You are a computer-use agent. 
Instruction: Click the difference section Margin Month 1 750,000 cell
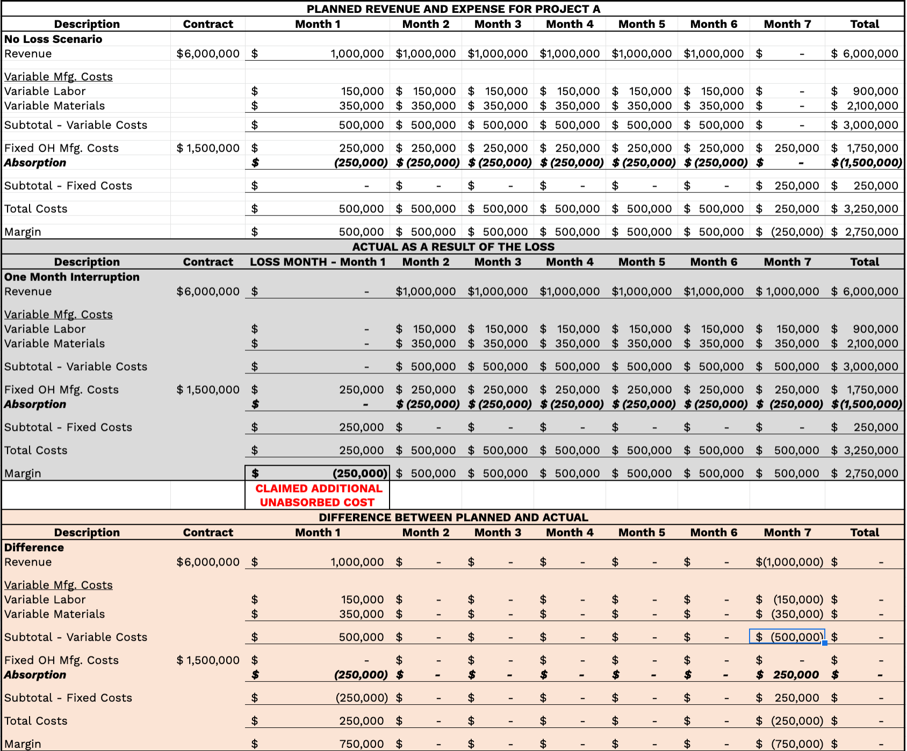pyautogui.click(x=318, y=745)
